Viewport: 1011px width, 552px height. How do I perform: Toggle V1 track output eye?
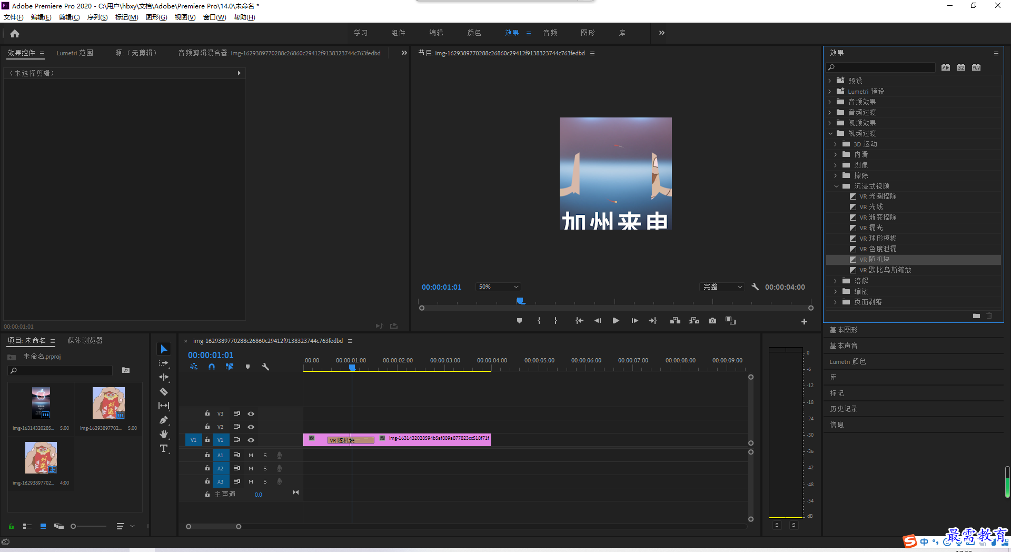[x=251, y=440]
